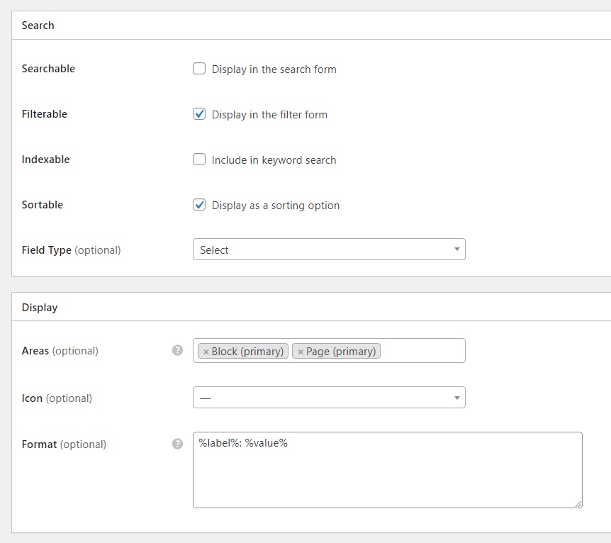The width and height of the screenshot is (611, 543).
Task: Open the Areas help tooltip icon
Action: point(177,350)
